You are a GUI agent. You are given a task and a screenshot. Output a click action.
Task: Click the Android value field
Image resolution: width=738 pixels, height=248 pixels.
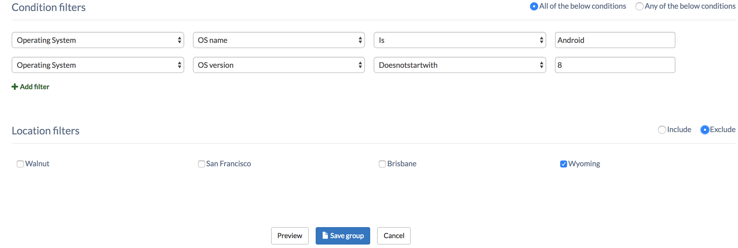[x=615, y=40]
